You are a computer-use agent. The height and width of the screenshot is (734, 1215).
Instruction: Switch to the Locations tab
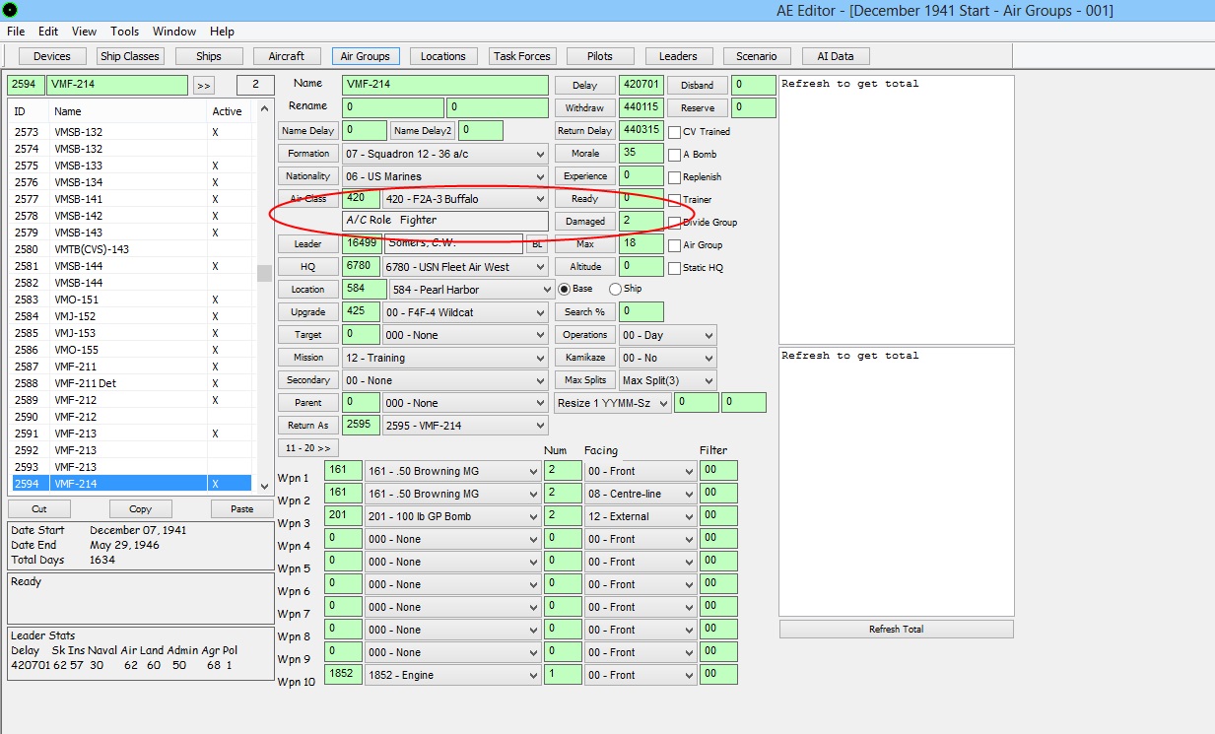[x=443, y=56]
